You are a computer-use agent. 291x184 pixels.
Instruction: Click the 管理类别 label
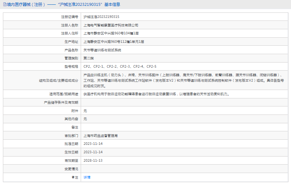click(71, 58)
